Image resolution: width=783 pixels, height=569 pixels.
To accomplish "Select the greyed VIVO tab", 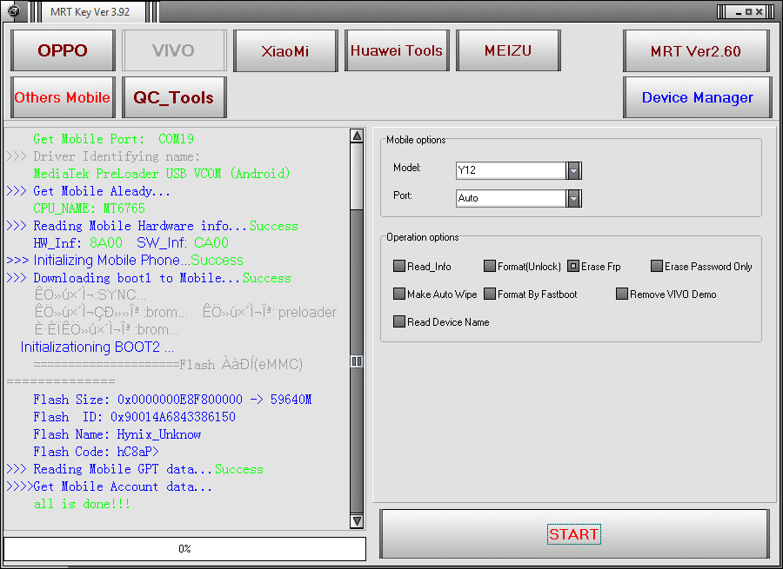I will (x=174, y=50).
